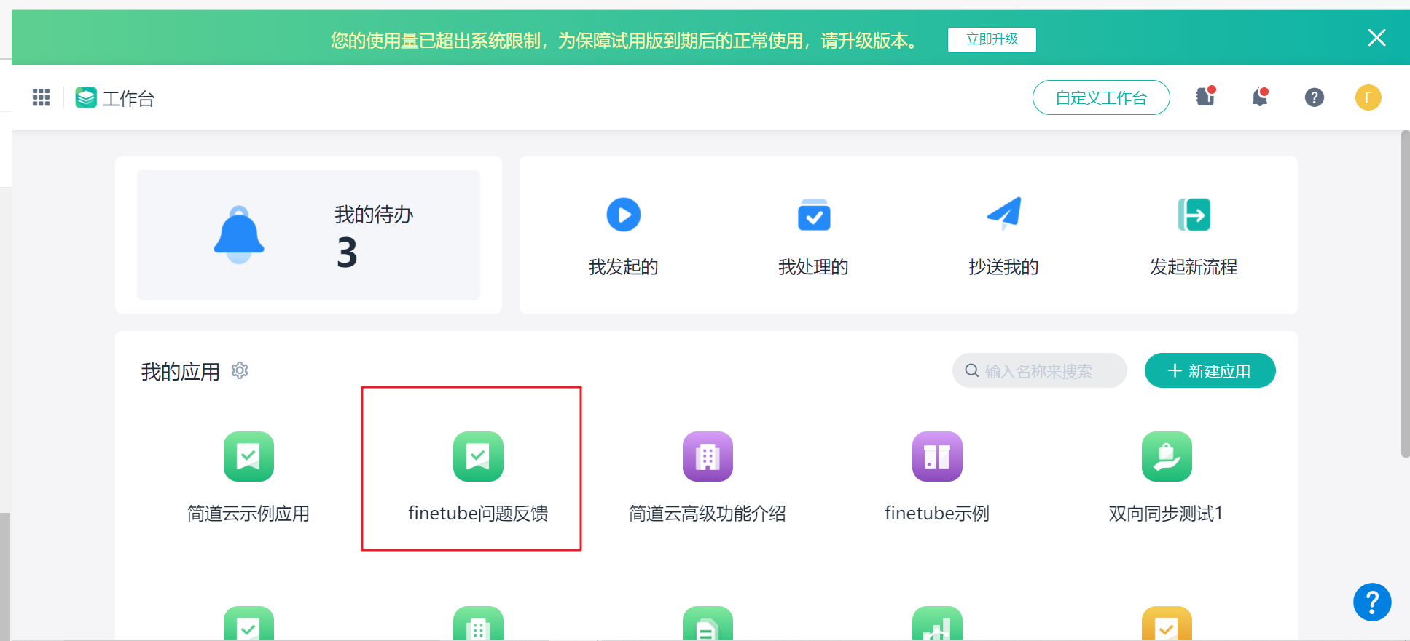Open the notification bell in header

[x=1260, y=97]
